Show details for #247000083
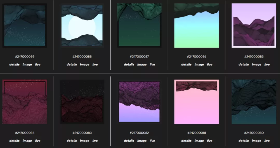Screen dimensions: 280x148 coord(72,141)
